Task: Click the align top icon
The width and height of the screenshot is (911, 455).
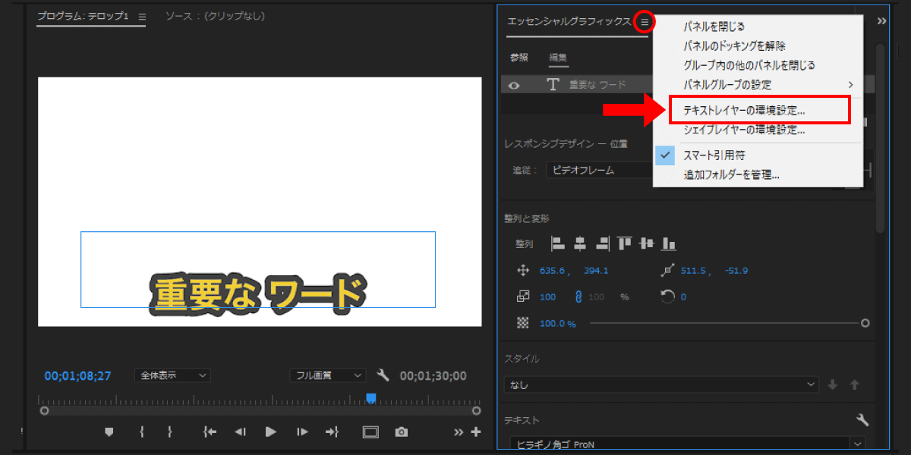Action: pos(625,243)
